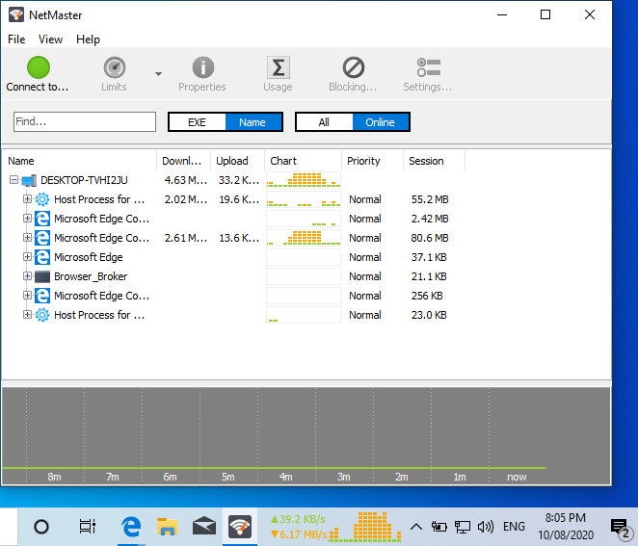Image resolution: width=638 pixels, height=546 pixels.
Task: Click the taskbar network speed meter
Action: point(335,527)
